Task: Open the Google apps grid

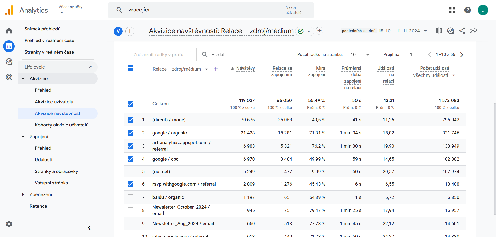Action: pyautogui.click(x=452, y=10)
